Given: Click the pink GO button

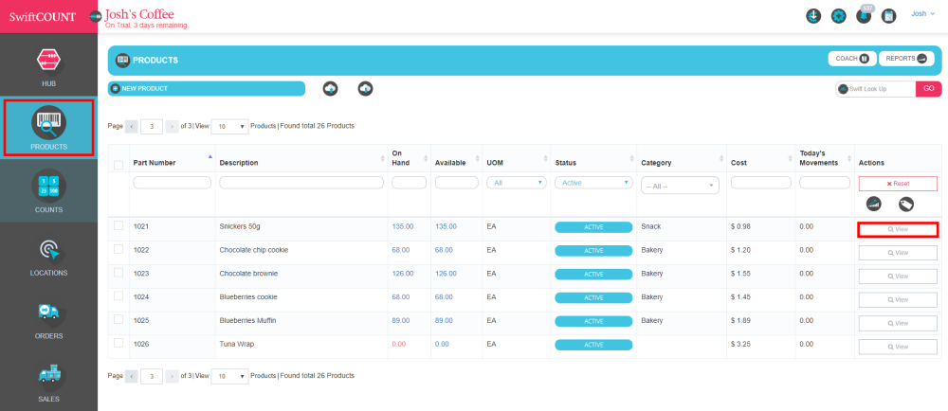Looking at the screenshot, I should [x=929, y=89].
